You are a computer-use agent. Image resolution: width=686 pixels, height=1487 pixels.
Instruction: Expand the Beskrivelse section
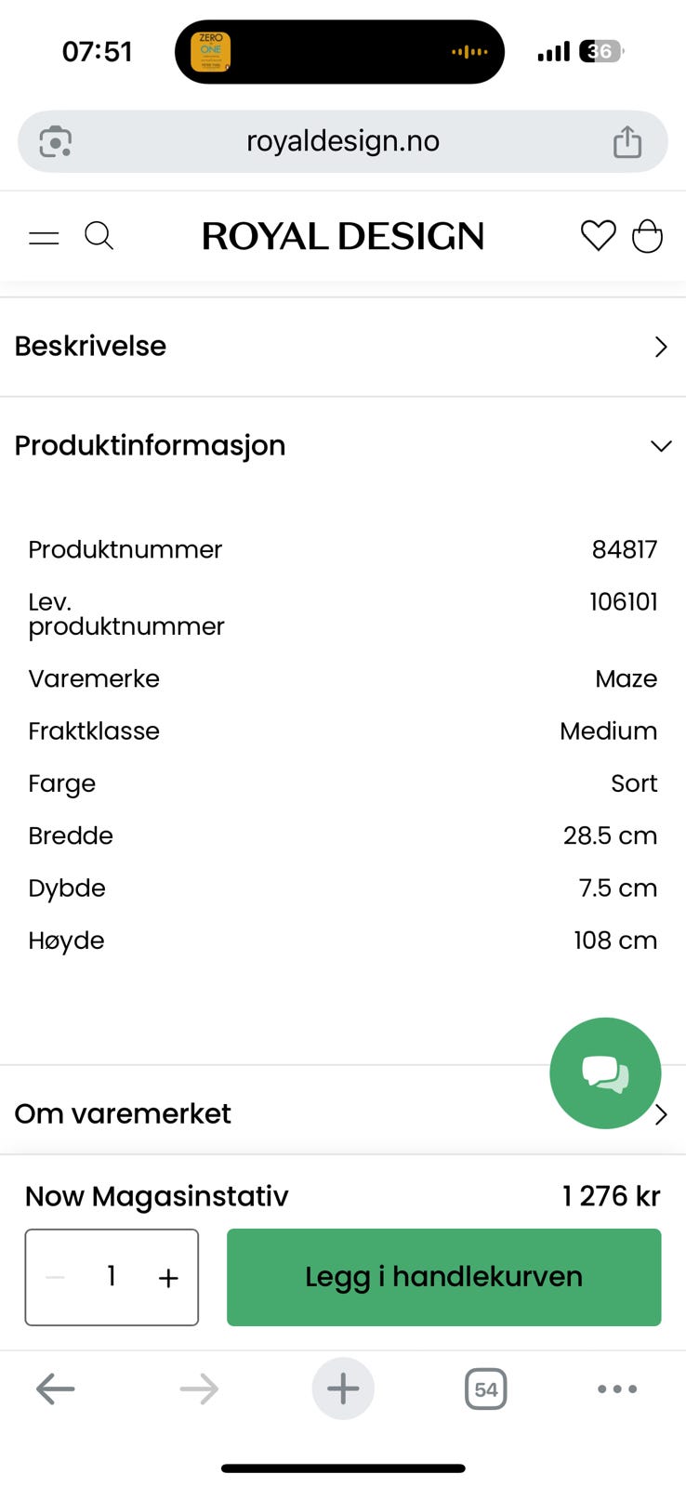[x=343, y=347]
